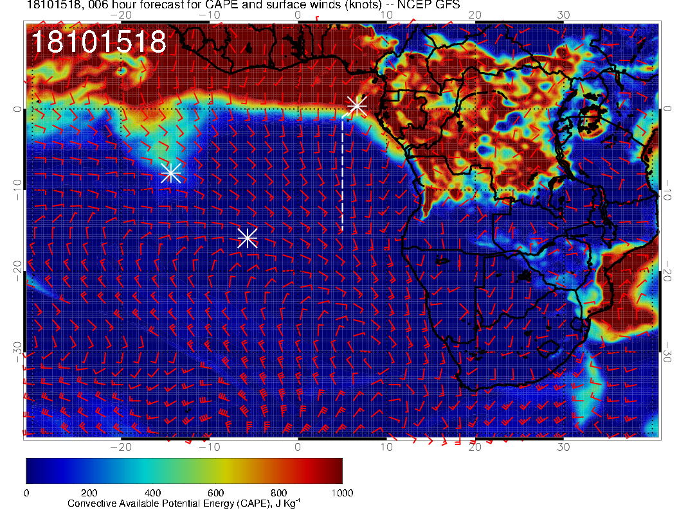Click the right axis latitude label '-20'
Viewport: 679px width, 524px height.
point(667,271)
